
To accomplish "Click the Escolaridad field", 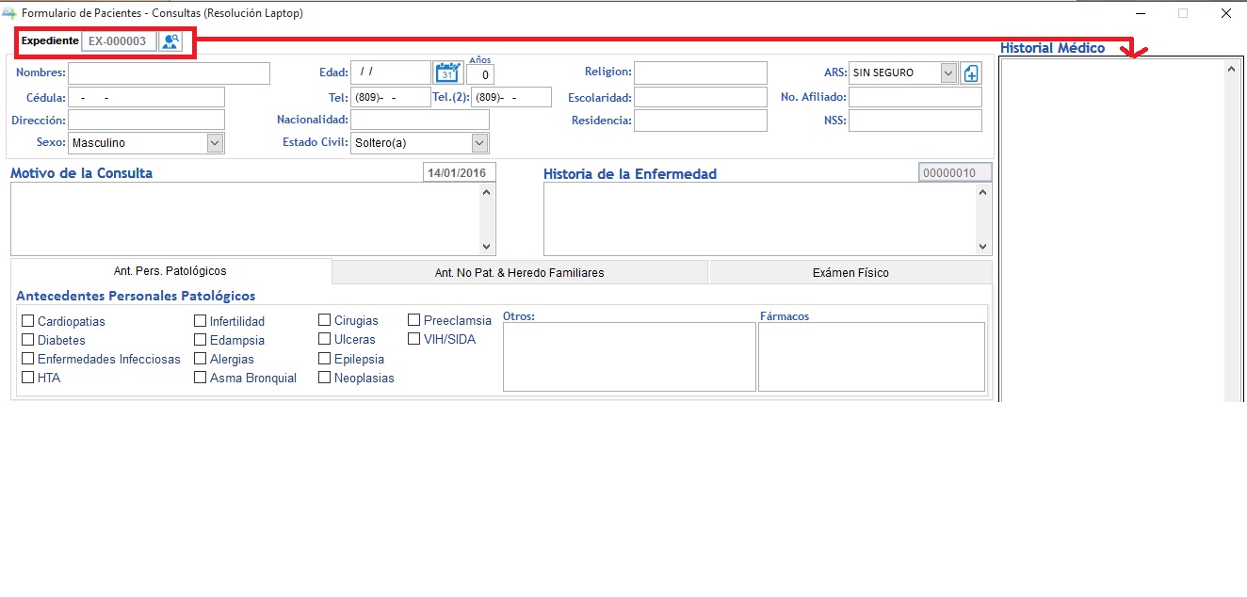I will pos(701,97).
